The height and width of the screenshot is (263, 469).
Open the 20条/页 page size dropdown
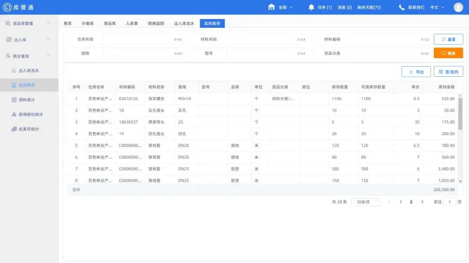(x=366, y=201)
